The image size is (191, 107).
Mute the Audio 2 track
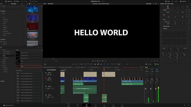pos(53,89)
